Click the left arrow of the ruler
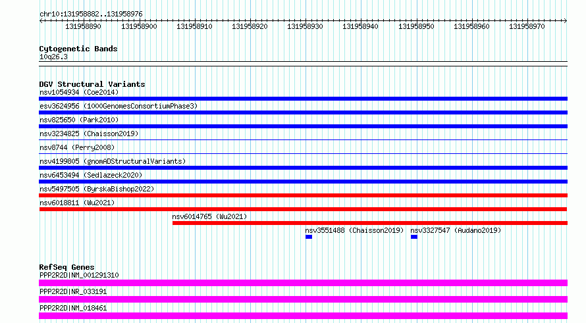The image size is (586, 323). [x=41, y=21]
